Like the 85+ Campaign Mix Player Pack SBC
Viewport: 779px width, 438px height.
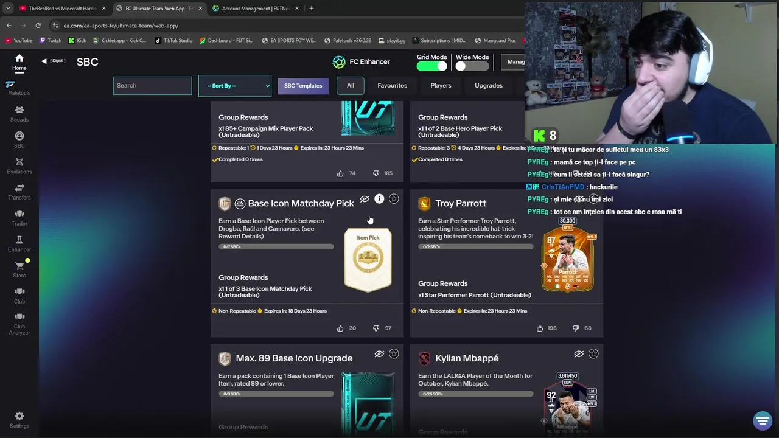click(340, 173)
